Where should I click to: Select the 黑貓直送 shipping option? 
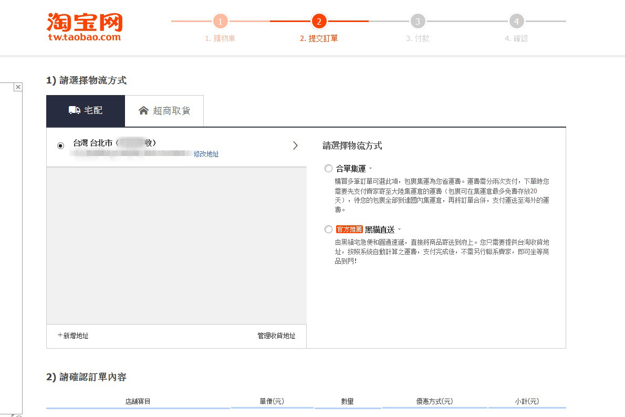pyautogui.click(x=328, y=230)
